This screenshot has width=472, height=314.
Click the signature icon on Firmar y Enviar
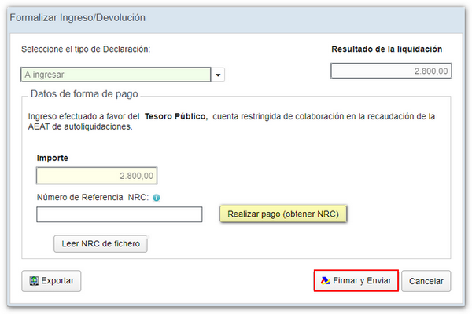[x=324, y=281]
